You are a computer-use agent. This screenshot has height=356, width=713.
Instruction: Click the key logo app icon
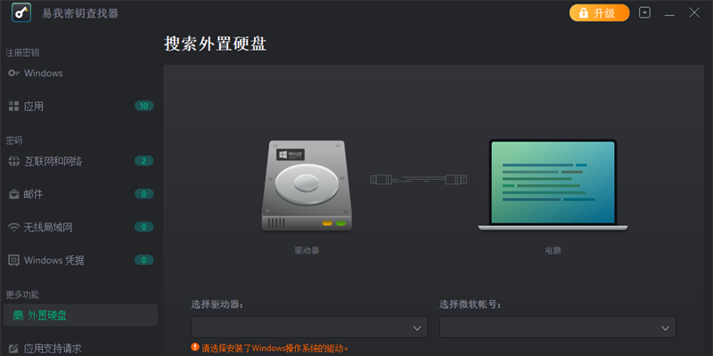tap(22, 14)
